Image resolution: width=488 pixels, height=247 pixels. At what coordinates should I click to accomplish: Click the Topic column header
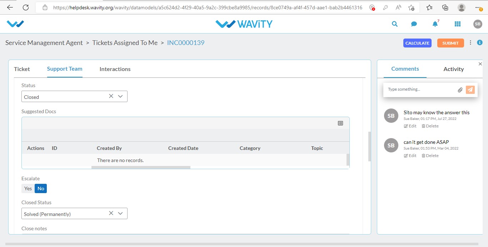(317, 148)
